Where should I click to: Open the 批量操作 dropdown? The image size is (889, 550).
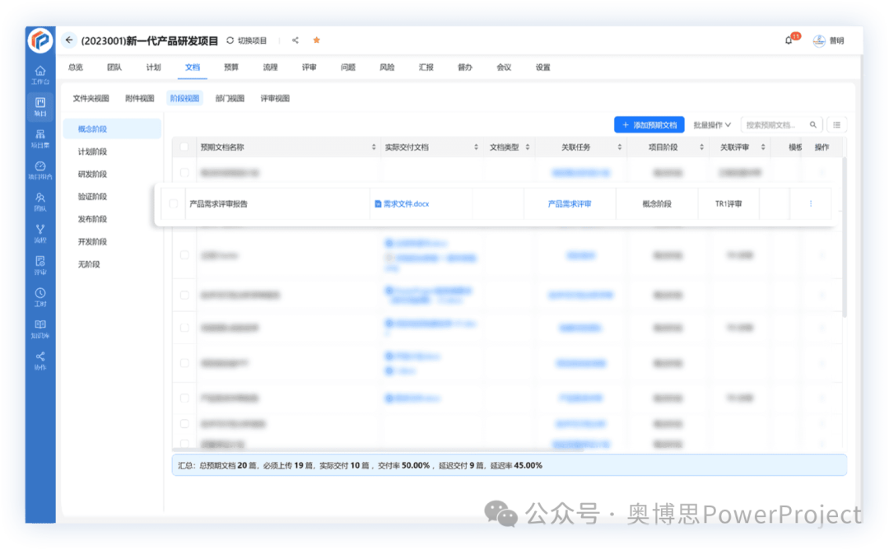(x=713, y=124)
